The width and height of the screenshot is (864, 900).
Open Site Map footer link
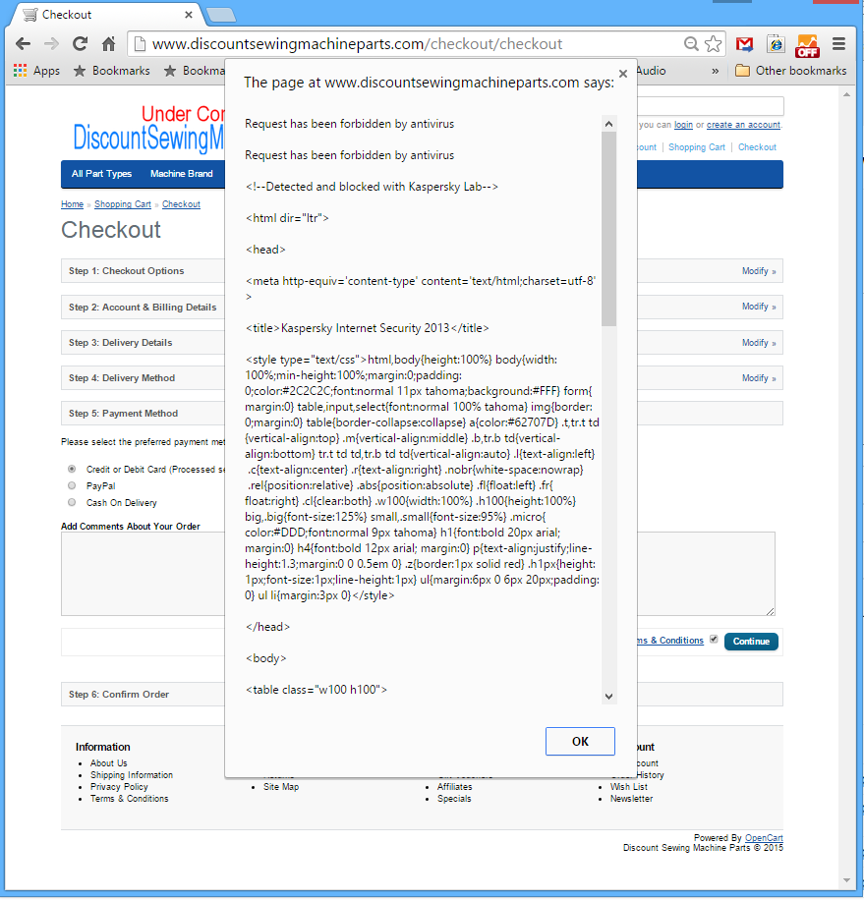[281, 787]
